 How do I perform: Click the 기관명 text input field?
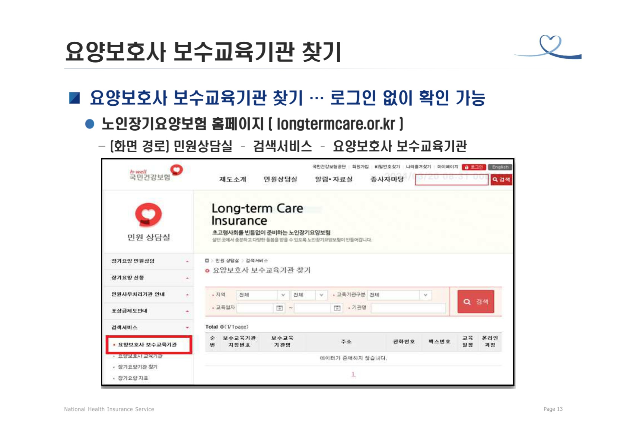tap(408, 308)
